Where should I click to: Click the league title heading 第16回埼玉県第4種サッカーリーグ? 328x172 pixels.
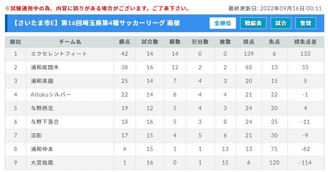point(113,23)
